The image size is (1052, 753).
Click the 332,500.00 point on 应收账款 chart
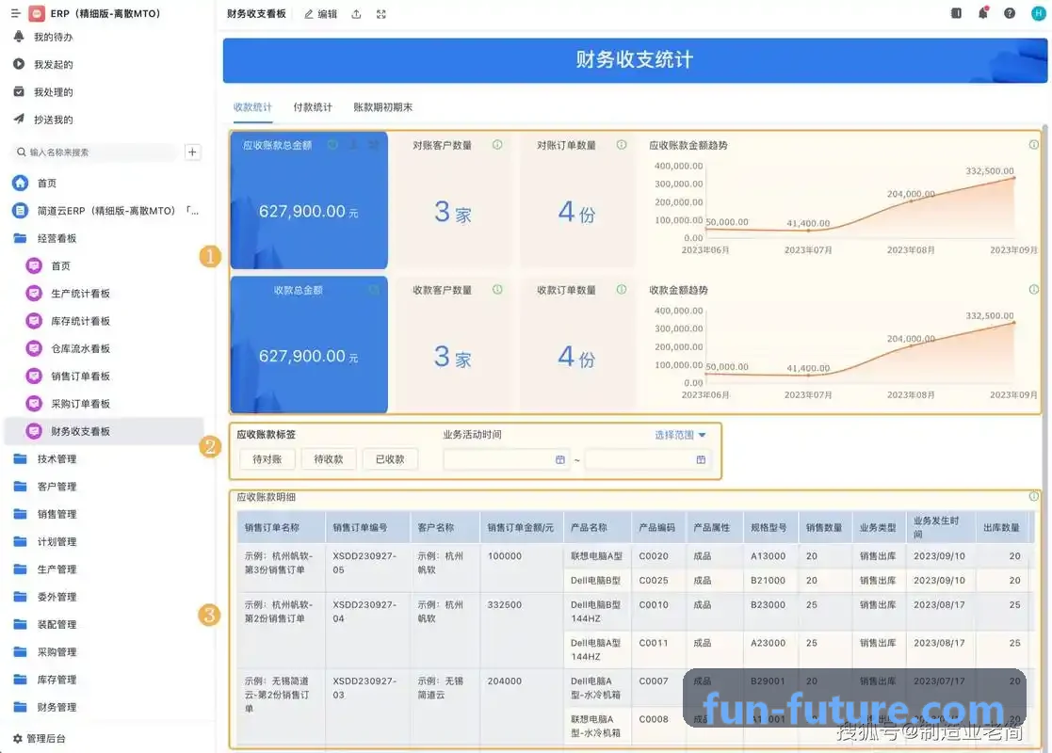tap(1013, 178)
